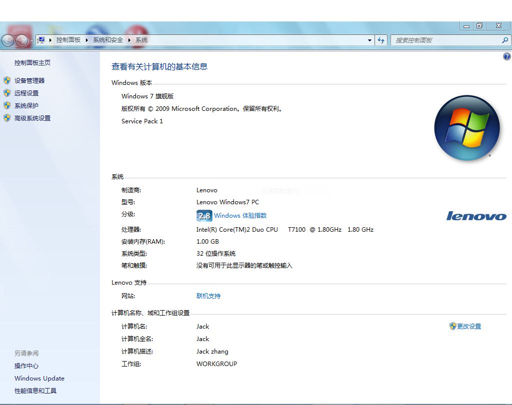Click the copyright line 2009 Microsoft Corporation
This screenshot has height=405, width=512.
tap(202, 108)
